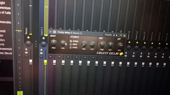Swap left/right channels on Insert 15
170x95 pixels.
[x=156, y=57]
